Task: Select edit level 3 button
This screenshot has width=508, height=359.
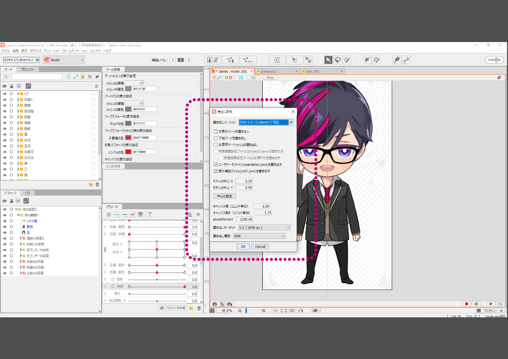Action: point(189,60)
